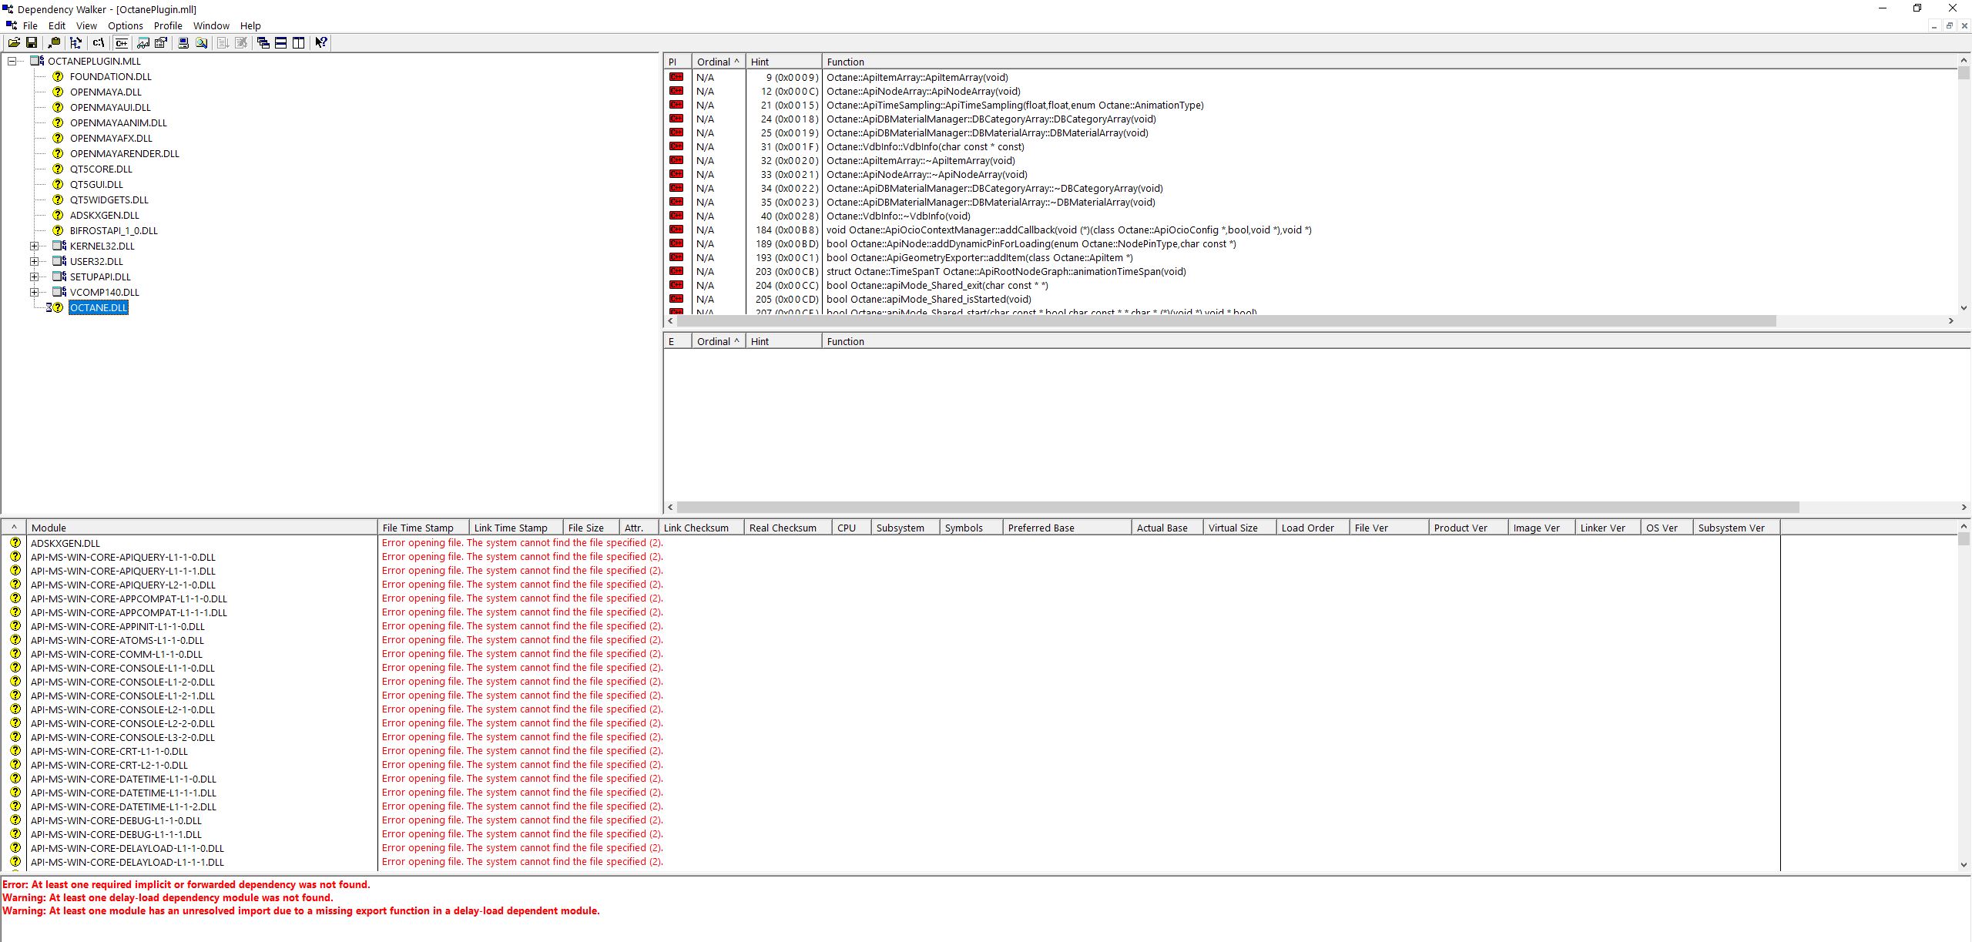This screenshot has height=942, width=1972.
Task: Click the Save floppy disk icon
Action: click(32, 43)
